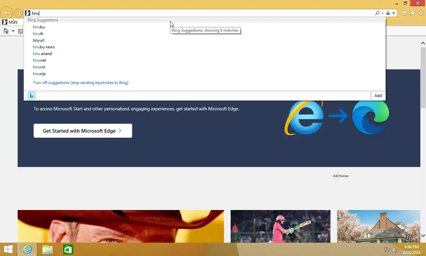Open the cowboy hat news thumbnail
Image resolution: width=426 pixels, height=256 pixels.
coord(121,226)
